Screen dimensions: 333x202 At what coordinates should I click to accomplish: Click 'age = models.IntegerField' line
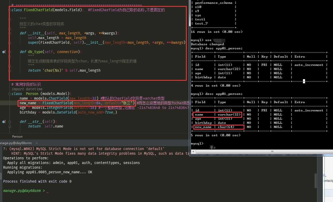[104, 108]
